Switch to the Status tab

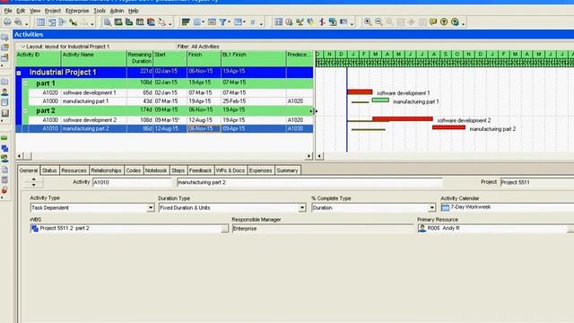tap(49, 170)
